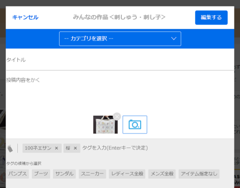Image resolution: width=240 pixels, height=188 pixels.
Task: Open the カテゴリを選択 dropdown
Action: [120, 39]
